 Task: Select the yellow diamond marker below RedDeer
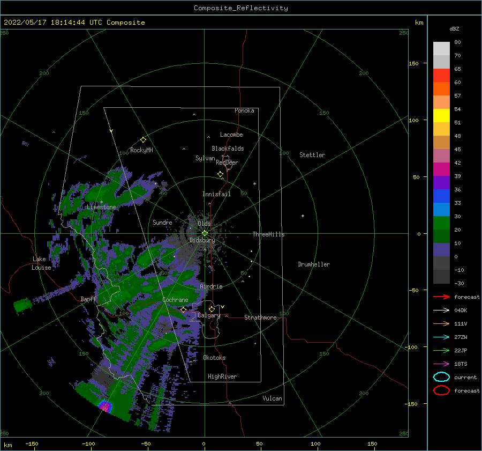[x=220, y=174]
